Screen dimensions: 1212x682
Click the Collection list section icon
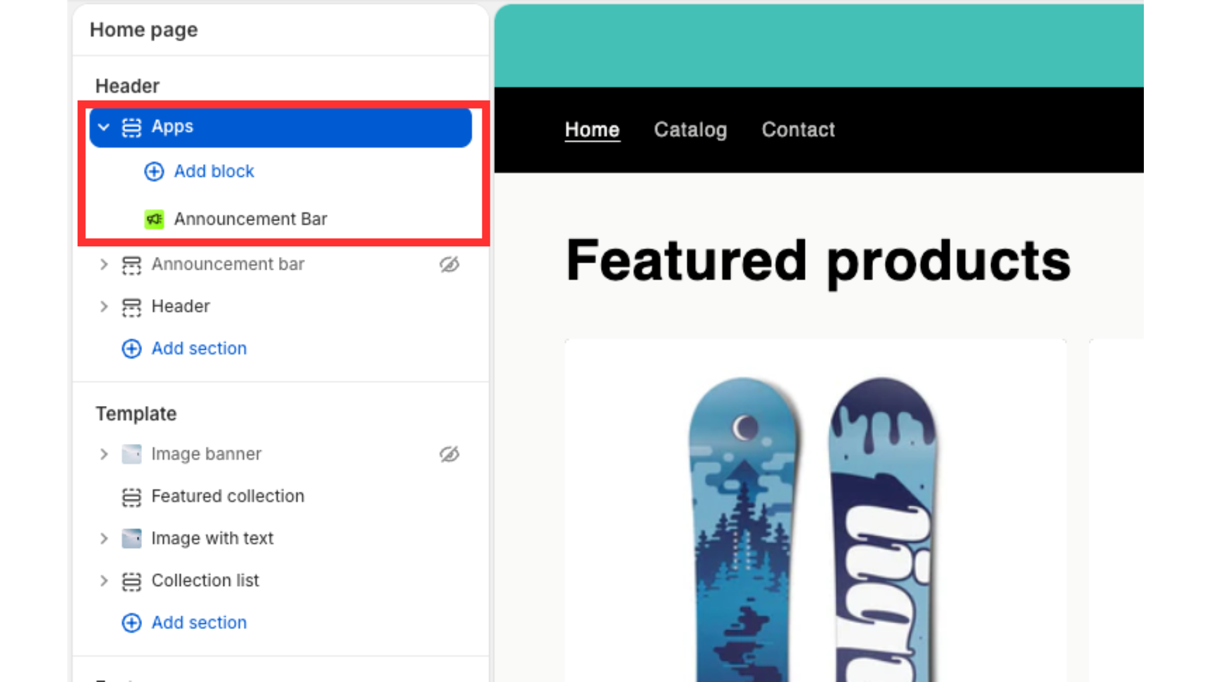pyautogui.click(x=131, y=581)
